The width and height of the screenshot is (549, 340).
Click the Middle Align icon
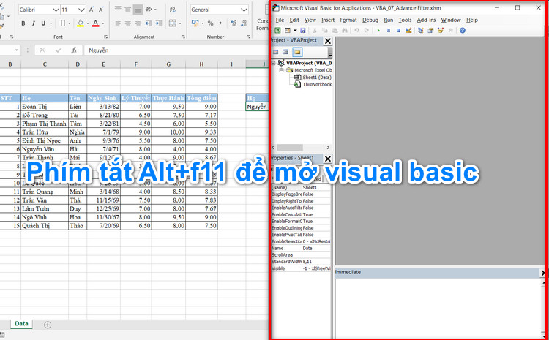pos(128,10)
